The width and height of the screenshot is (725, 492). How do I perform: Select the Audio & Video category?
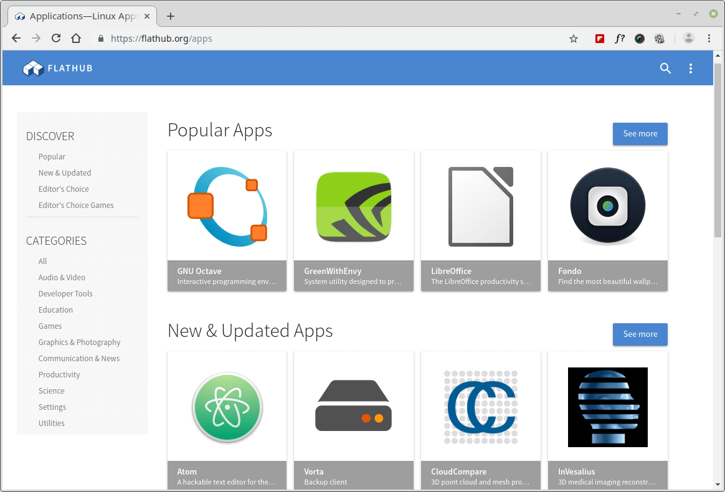click(62, 277)
